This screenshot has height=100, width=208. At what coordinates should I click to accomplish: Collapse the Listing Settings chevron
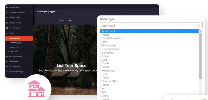31,38
